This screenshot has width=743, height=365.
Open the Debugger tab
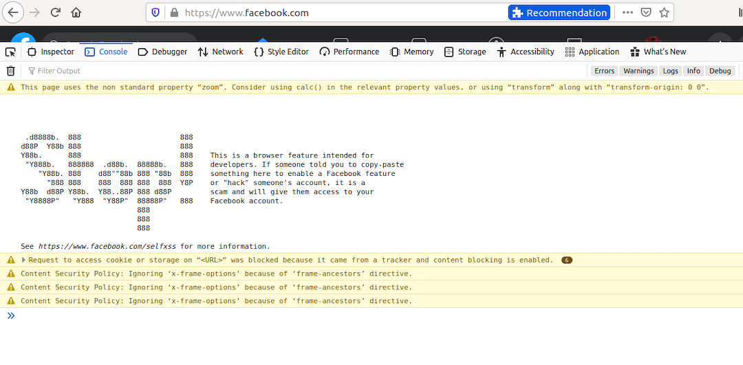coord(162,52)
